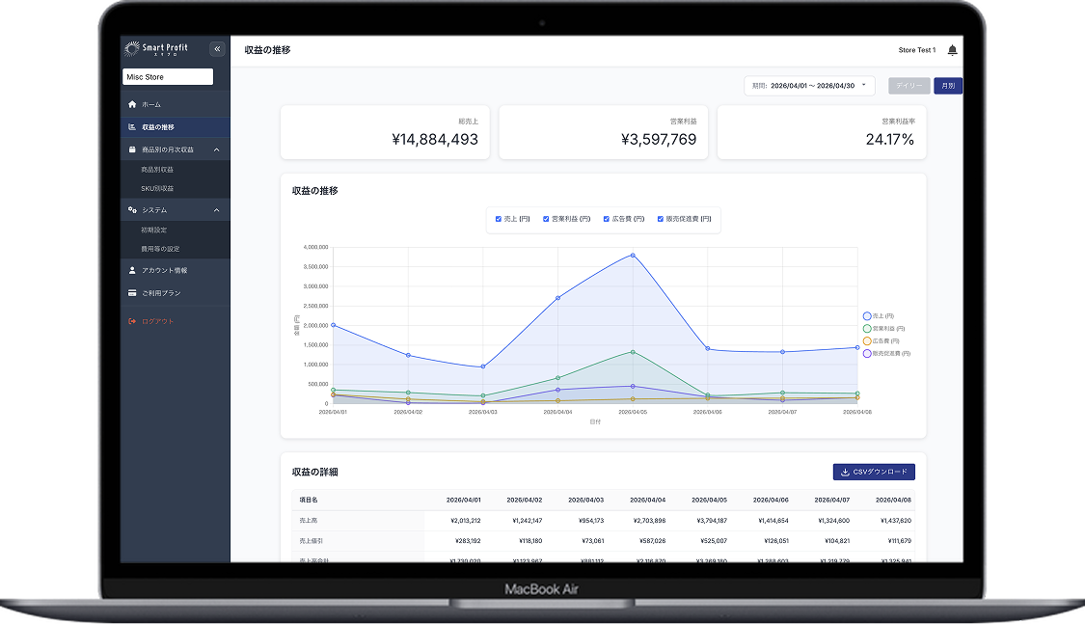Click the 広告費 legend marker beside the chart
Screen dimensions: 1085x624
867,340
